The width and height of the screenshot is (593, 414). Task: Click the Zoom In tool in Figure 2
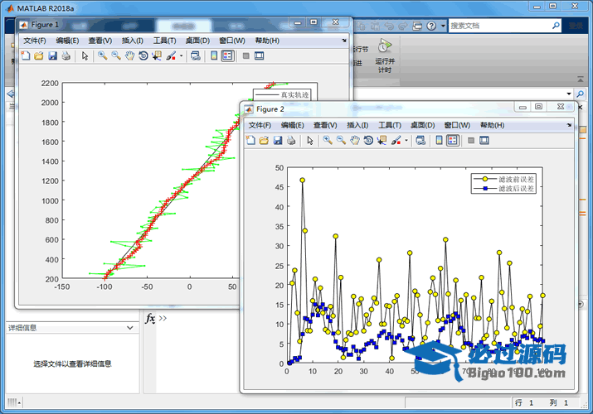point(328,141)
